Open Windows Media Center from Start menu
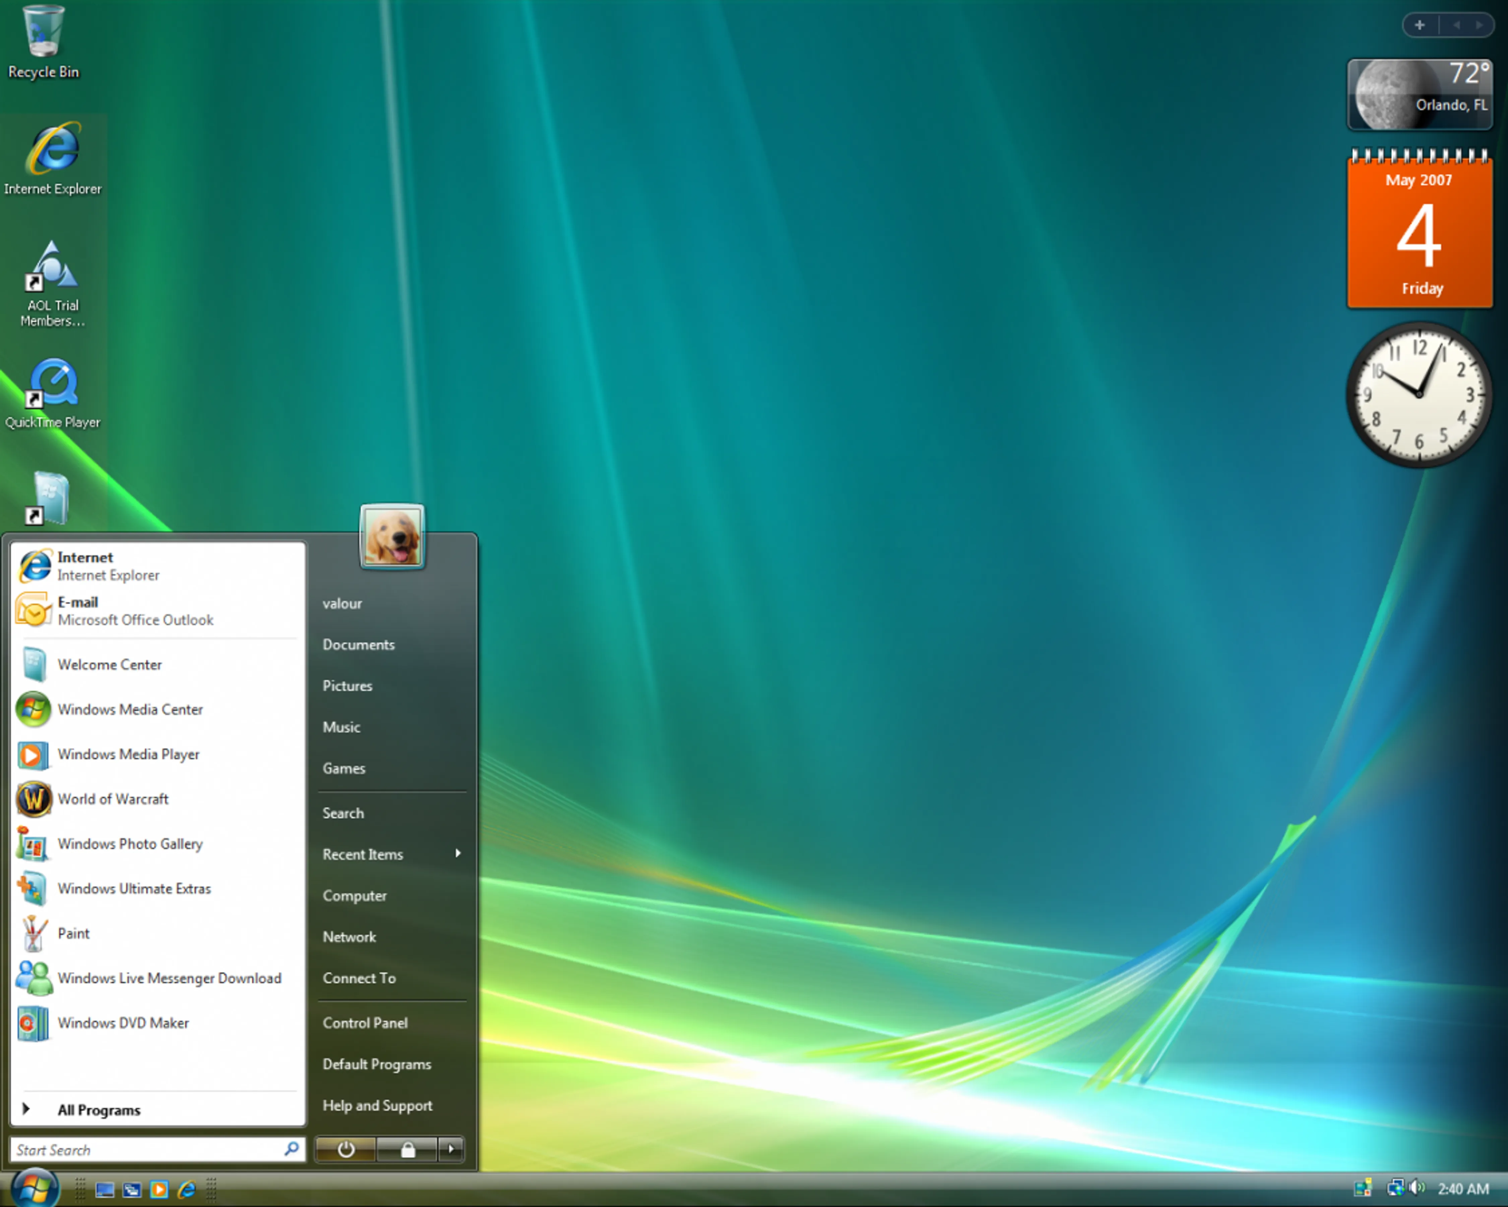Viewport: 1508px width, 1207px height. (129, 709)
